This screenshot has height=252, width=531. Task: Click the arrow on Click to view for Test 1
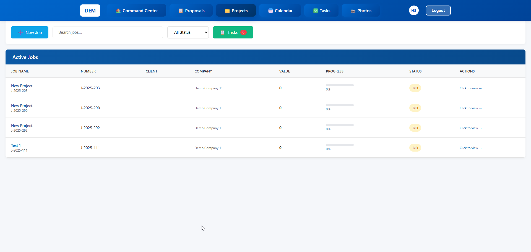(481, 148)
